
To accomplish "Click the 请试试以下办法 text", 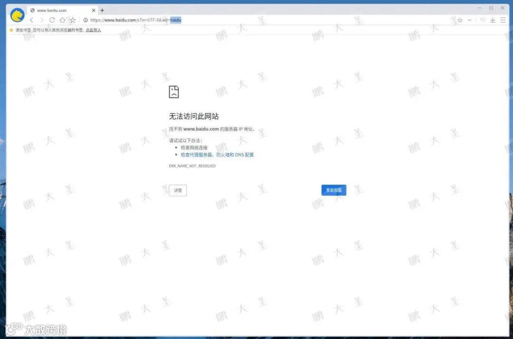I will (x=186, y=141).
